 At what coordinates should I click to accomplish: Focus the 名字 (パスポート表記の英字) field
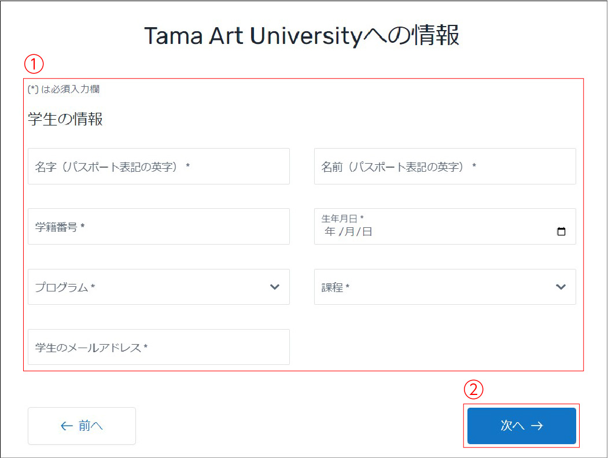(159, 167)
